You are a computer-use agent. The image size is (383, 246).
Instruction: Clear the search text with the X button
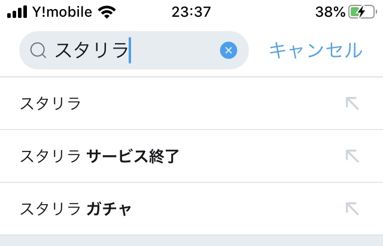tap(229, 50)
